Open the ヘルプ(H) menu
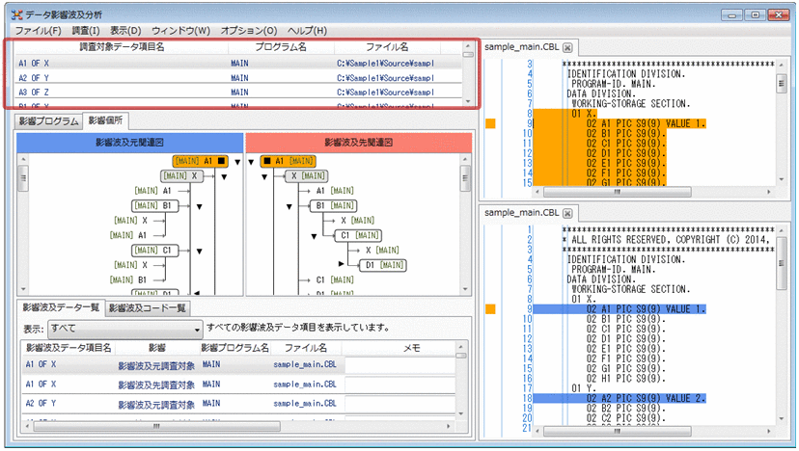The width and height of the screenshot is (799, 451). (x=307, y=31)
